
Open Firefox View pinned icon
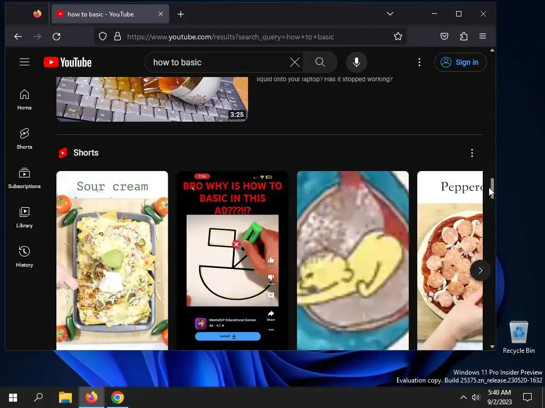click(37, 14)
